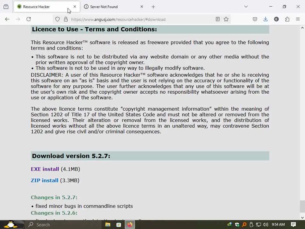The width and height of the screenshot is (305, 229).
Task: Switch to the Server Not Found tab
Action: pyautogui.click(x=114, y=7)
